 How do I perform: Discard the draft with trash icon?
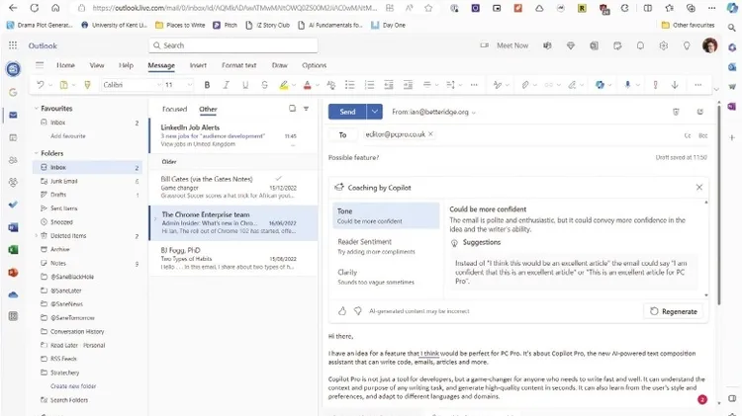tap(676, 112)
